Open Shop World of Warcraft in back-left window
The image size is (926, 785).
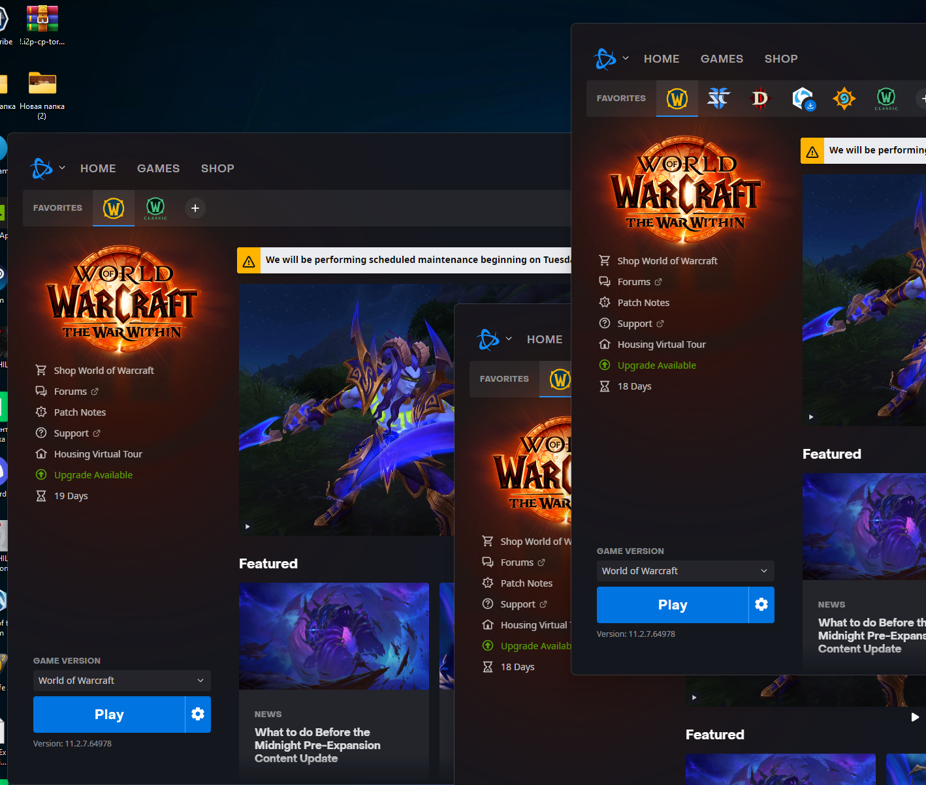point(95,371)
